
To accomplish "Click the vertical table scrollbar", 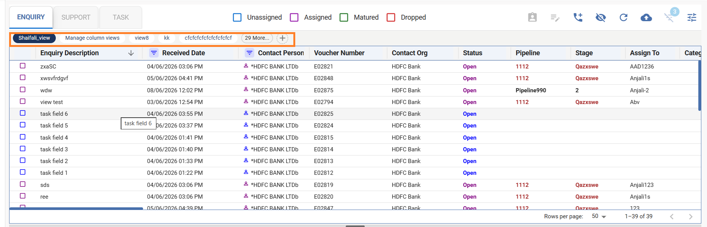I will click(x=699, y=86).
